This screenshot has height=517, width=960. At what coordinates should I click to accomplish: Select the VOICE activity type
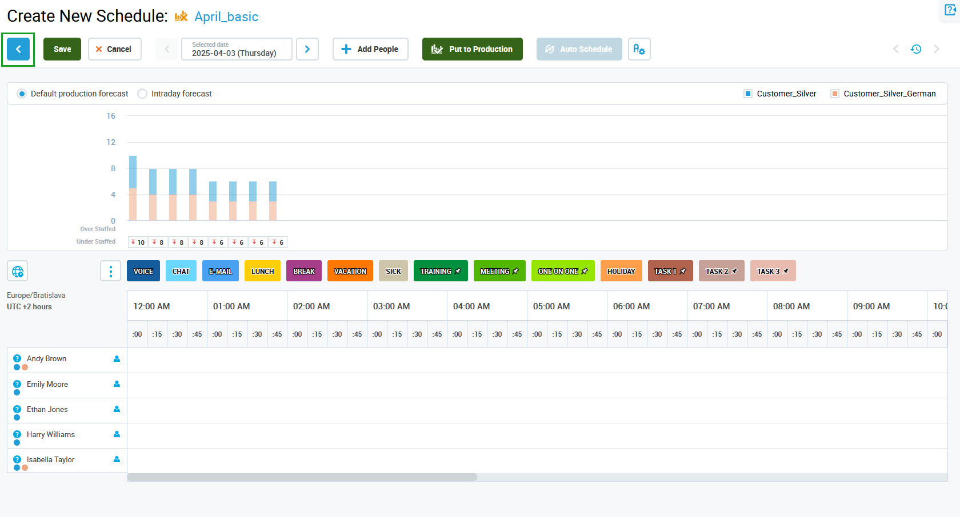click(x=143, y=271)
